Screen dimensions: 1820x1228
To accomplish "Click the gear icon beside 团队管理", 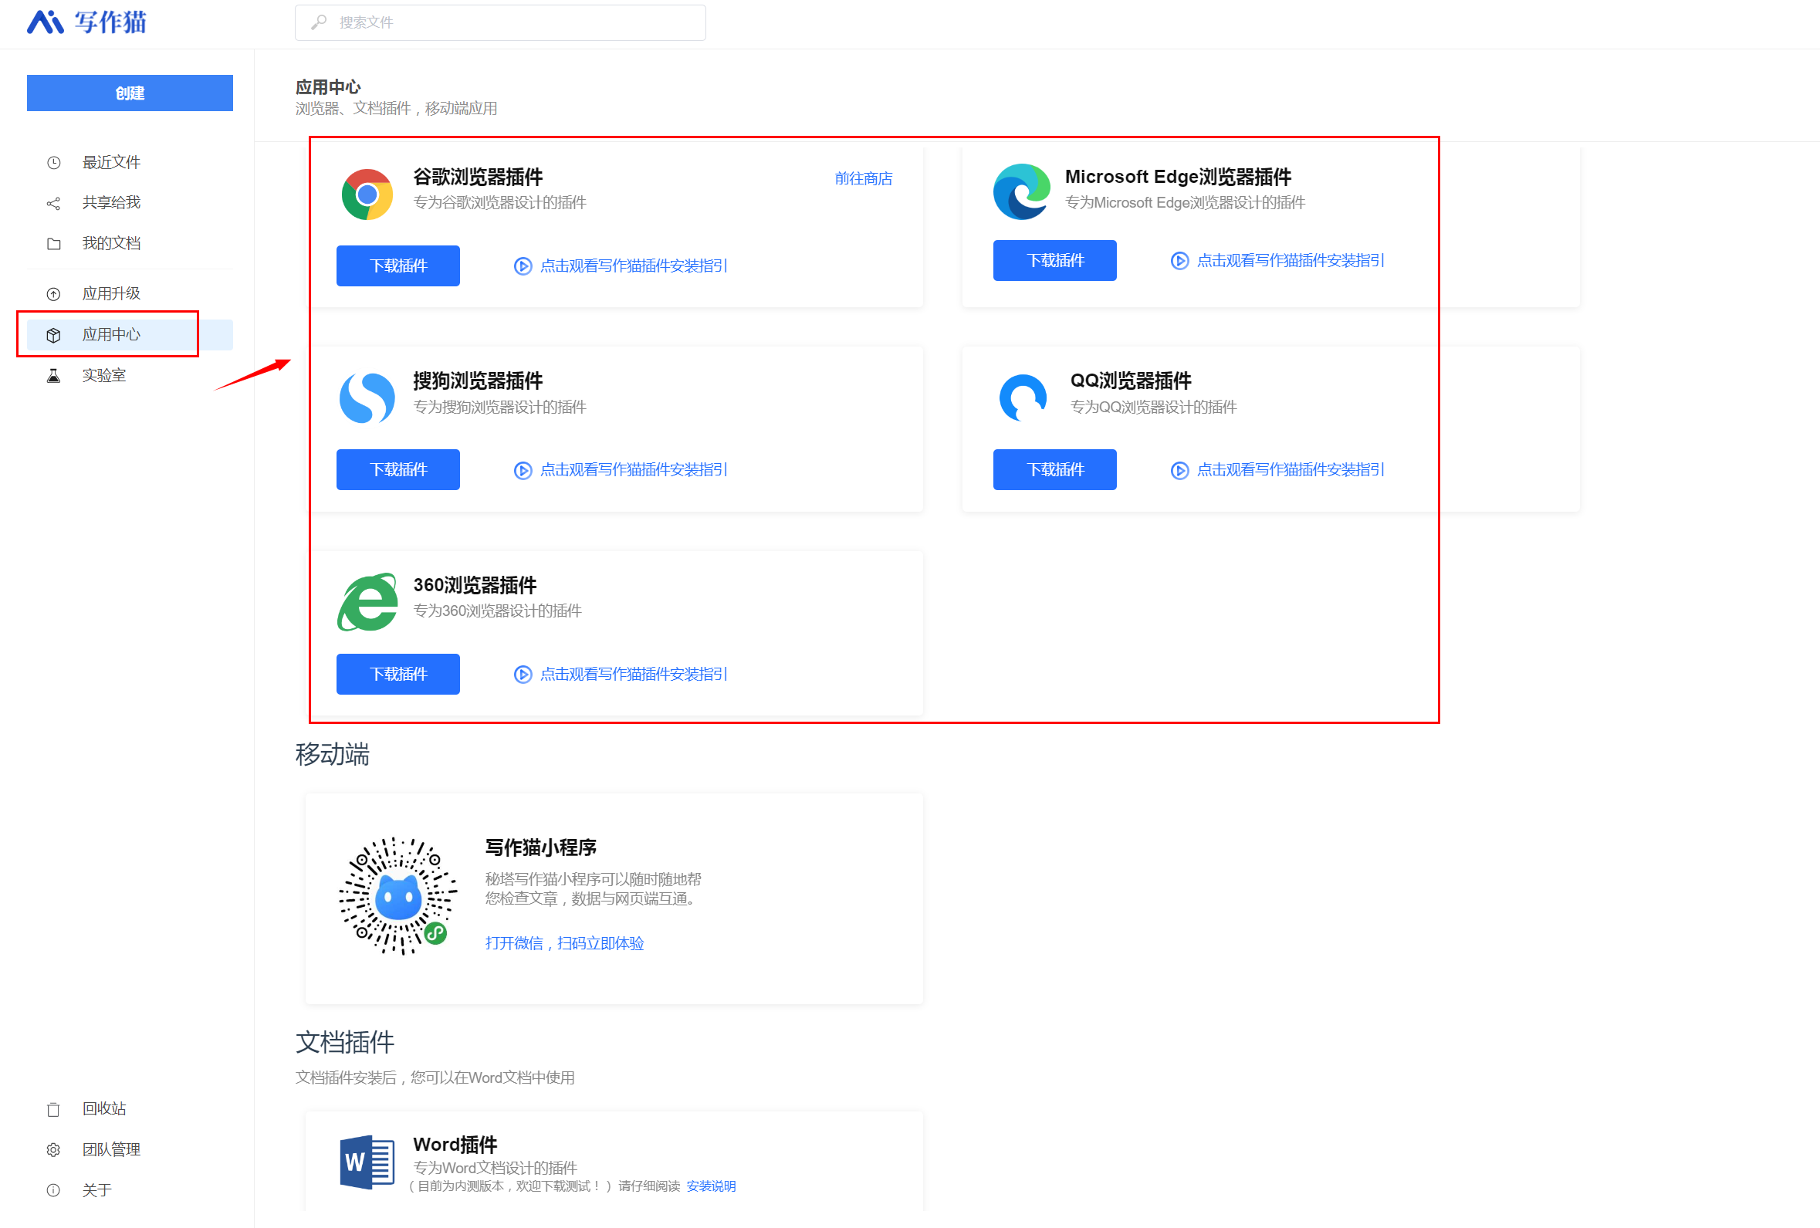I will 53,1151.
